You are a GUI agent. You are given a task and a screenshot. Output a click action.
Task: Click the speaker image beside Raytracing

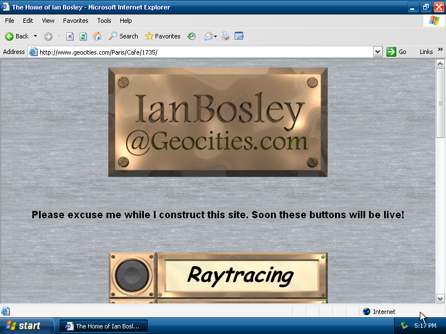(132, 275)
